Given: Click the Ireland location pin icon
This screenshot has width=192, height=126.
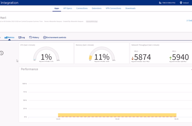Looking at the screenshot, I should 181,3.
